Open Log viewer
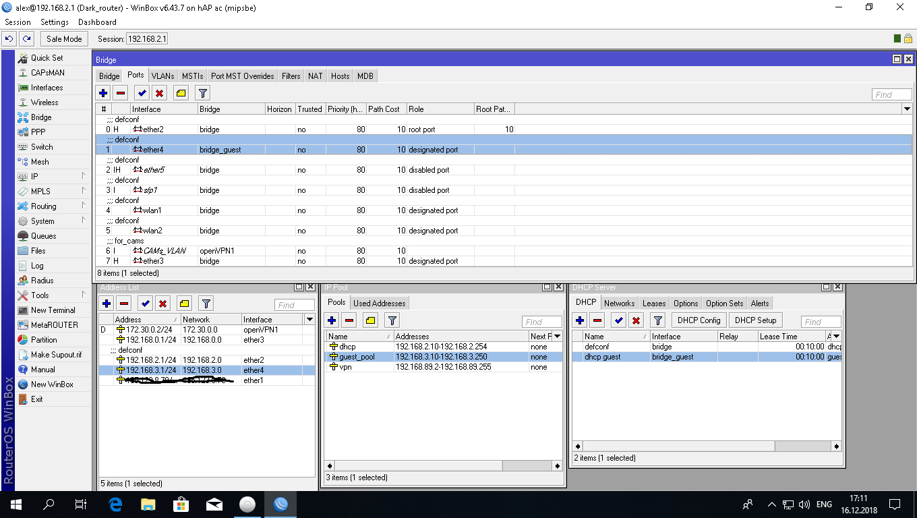 (x=37, y=266)
